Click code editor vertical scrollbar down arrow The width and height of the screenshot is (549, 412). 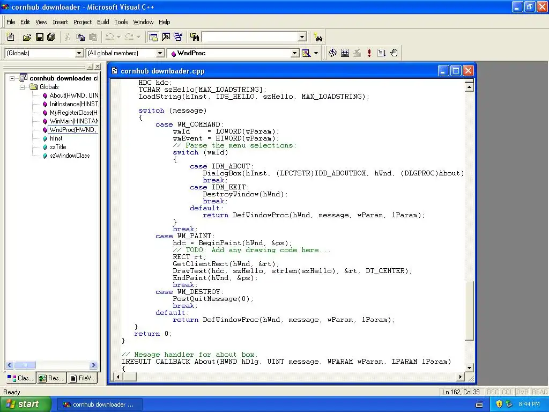470,368
